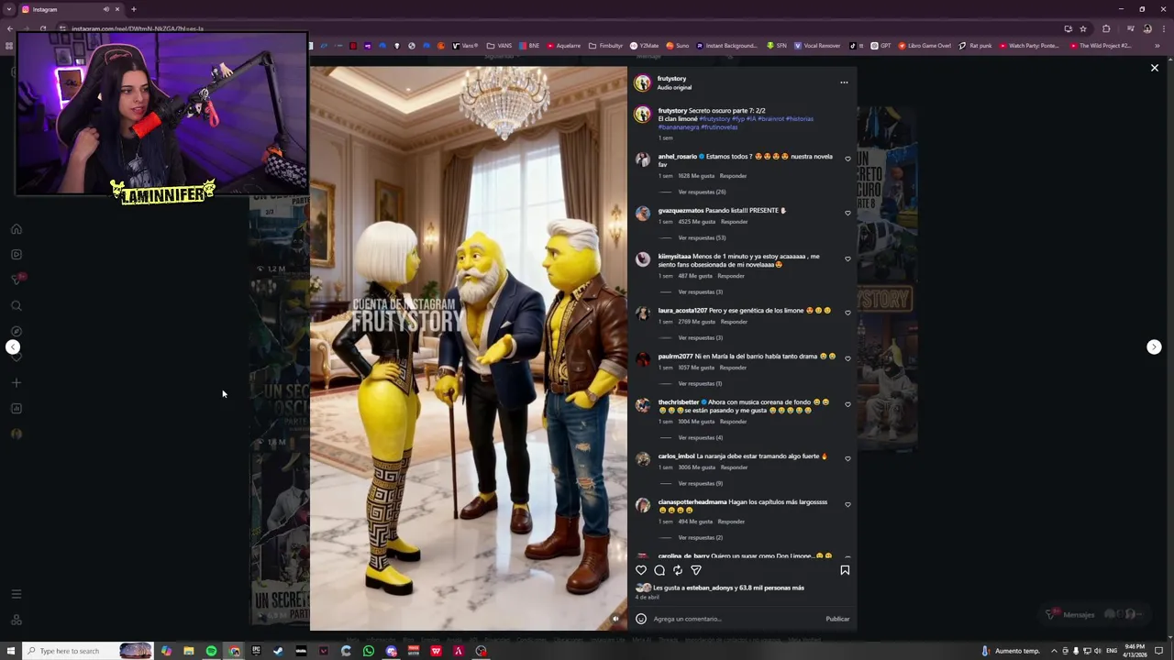This screenshot has height=660, width=1174.
Task: Like carlos_imbol's comment
Action: [847, 458]
